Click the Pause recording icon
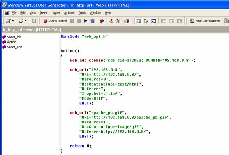This screenshot has height=155, width=229. 72,21
